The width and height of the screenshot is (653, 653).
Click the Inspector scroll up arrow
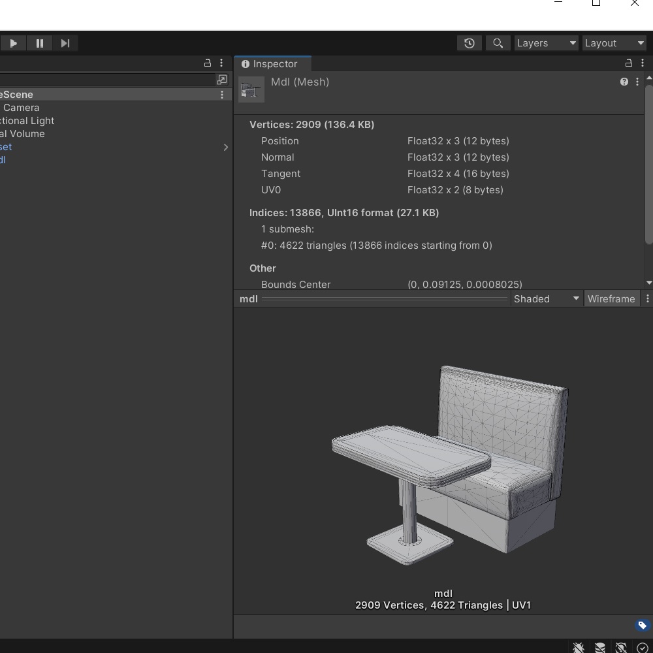coord(649,78)
